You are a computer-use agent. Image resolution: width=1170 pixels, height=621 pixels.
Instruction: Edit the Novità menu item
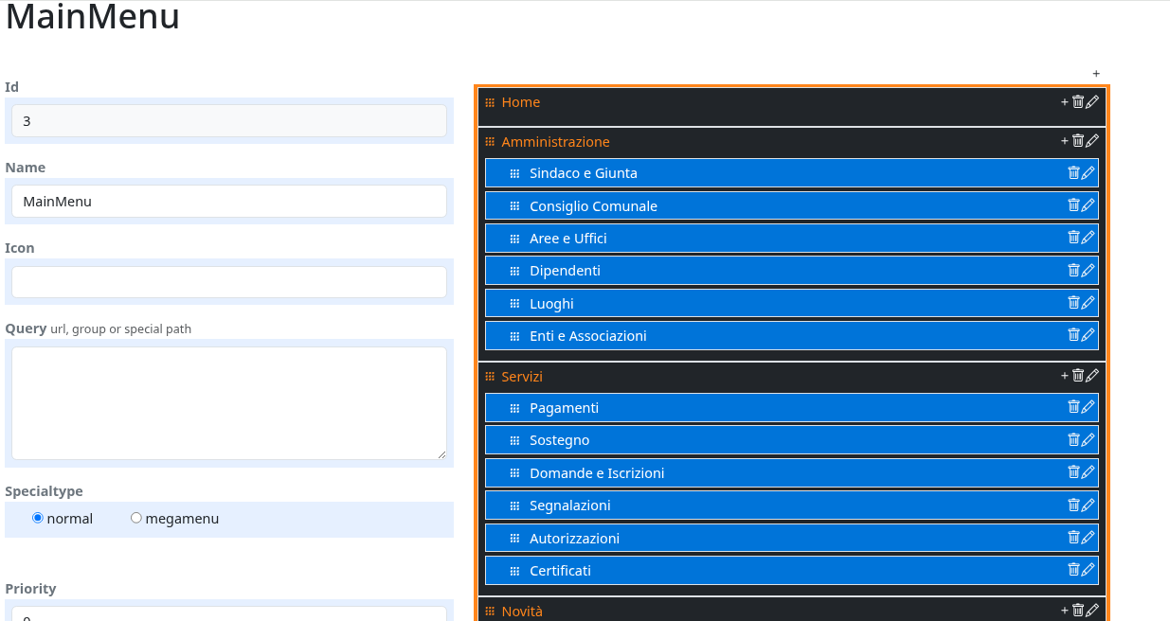[x=1092, y=610]
